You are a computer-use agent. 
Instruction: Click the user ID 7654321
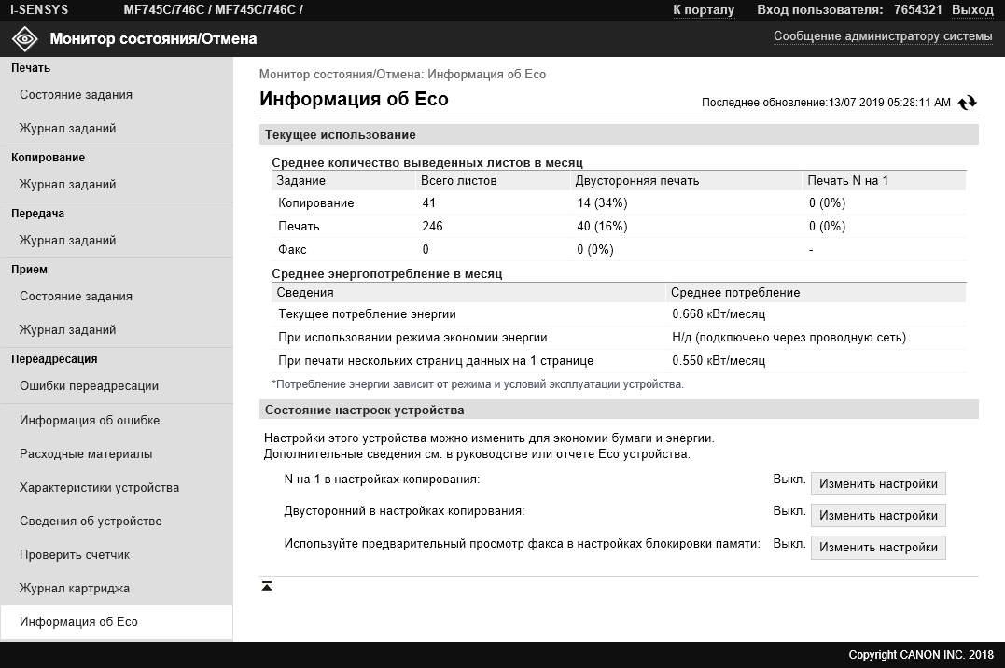(x=918, y=9)
